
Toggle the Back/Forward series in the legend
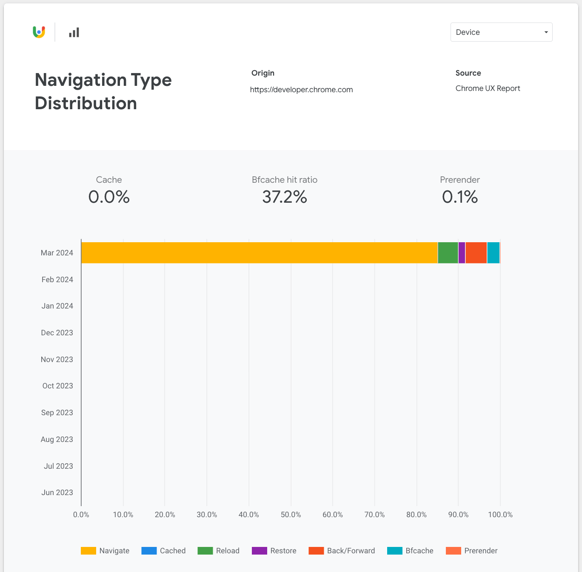click(x=351, y=550)
